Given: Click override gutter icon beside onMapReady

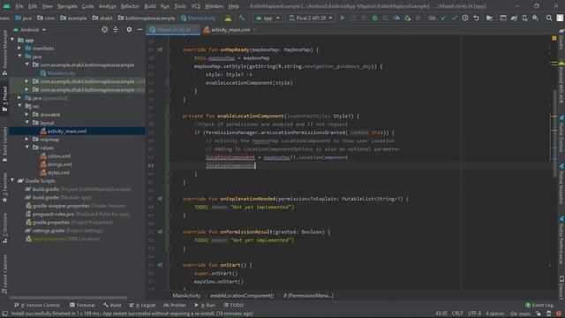Looking at the screenshot, I should pos(160,49).
